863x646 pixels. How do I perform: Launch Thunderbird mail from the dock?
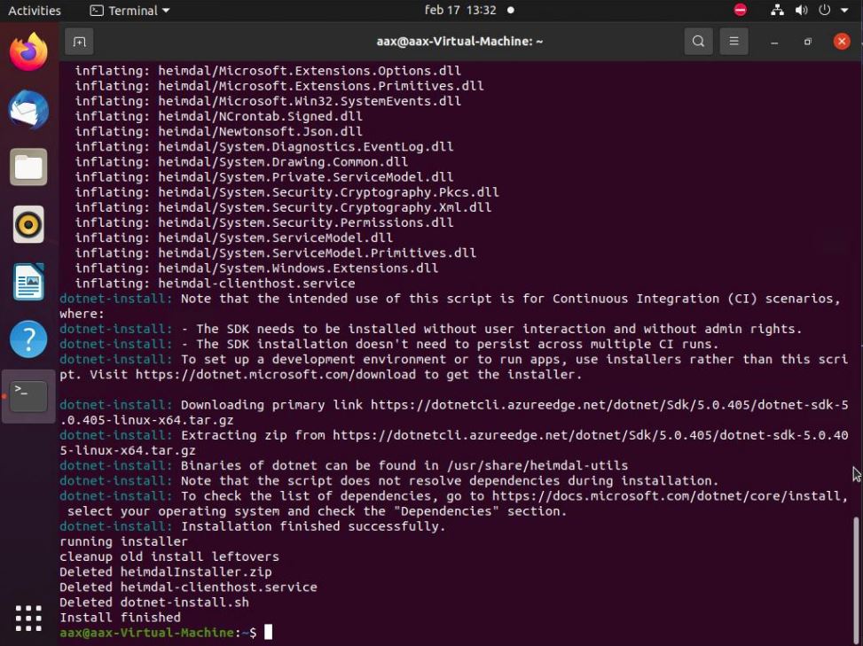pos(28,110)
